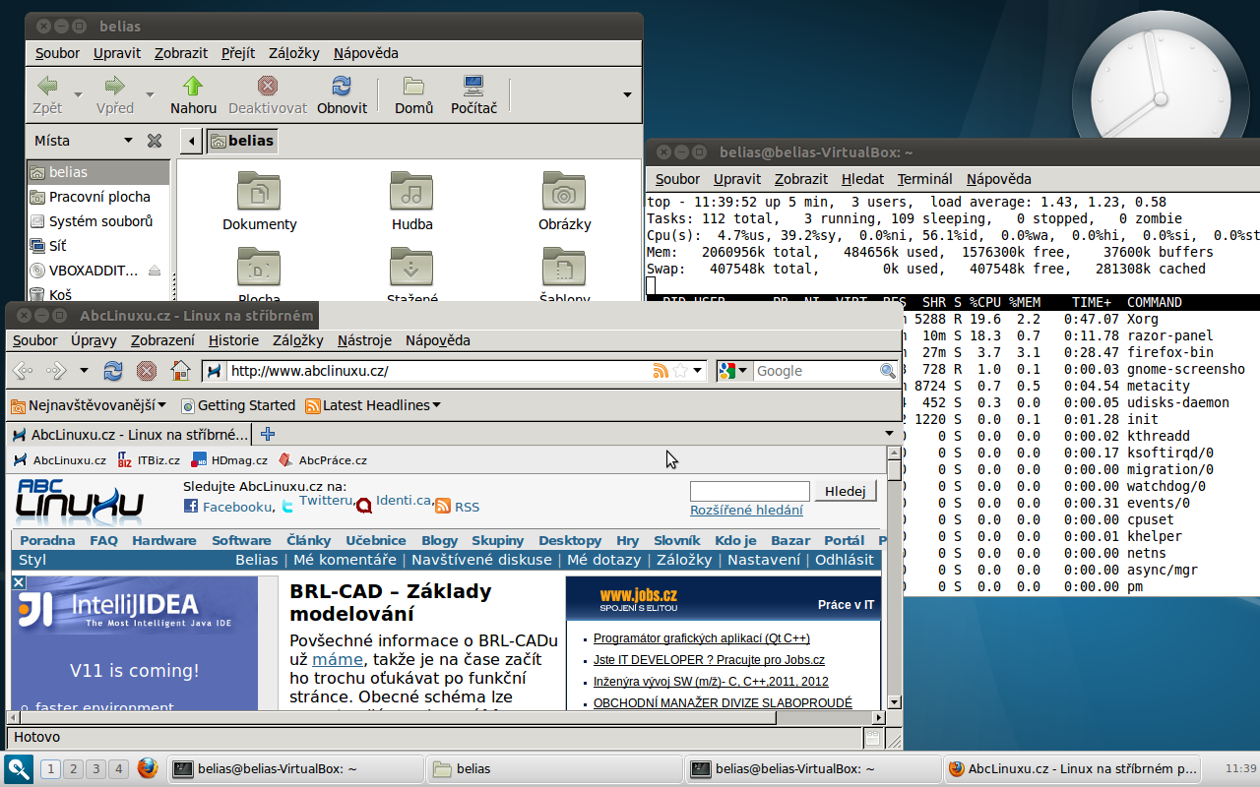Close the Místa side pane

coord(155,141)
